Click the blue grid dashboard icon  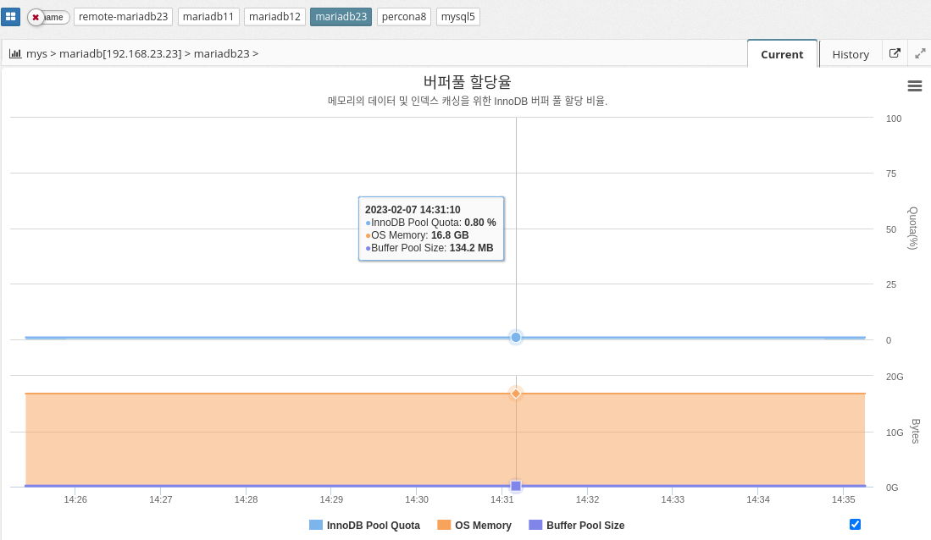(x=11, y=17)
